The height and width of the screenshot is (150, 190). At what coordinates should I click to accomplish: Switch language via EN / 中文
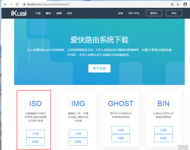(x=134, y=13)
